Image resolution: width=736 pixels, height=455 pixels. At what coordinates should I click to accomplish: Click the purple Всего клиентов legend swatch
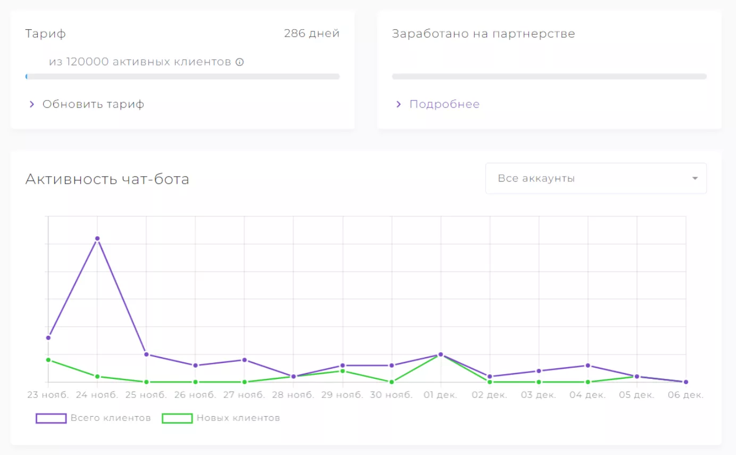(51, 418)
